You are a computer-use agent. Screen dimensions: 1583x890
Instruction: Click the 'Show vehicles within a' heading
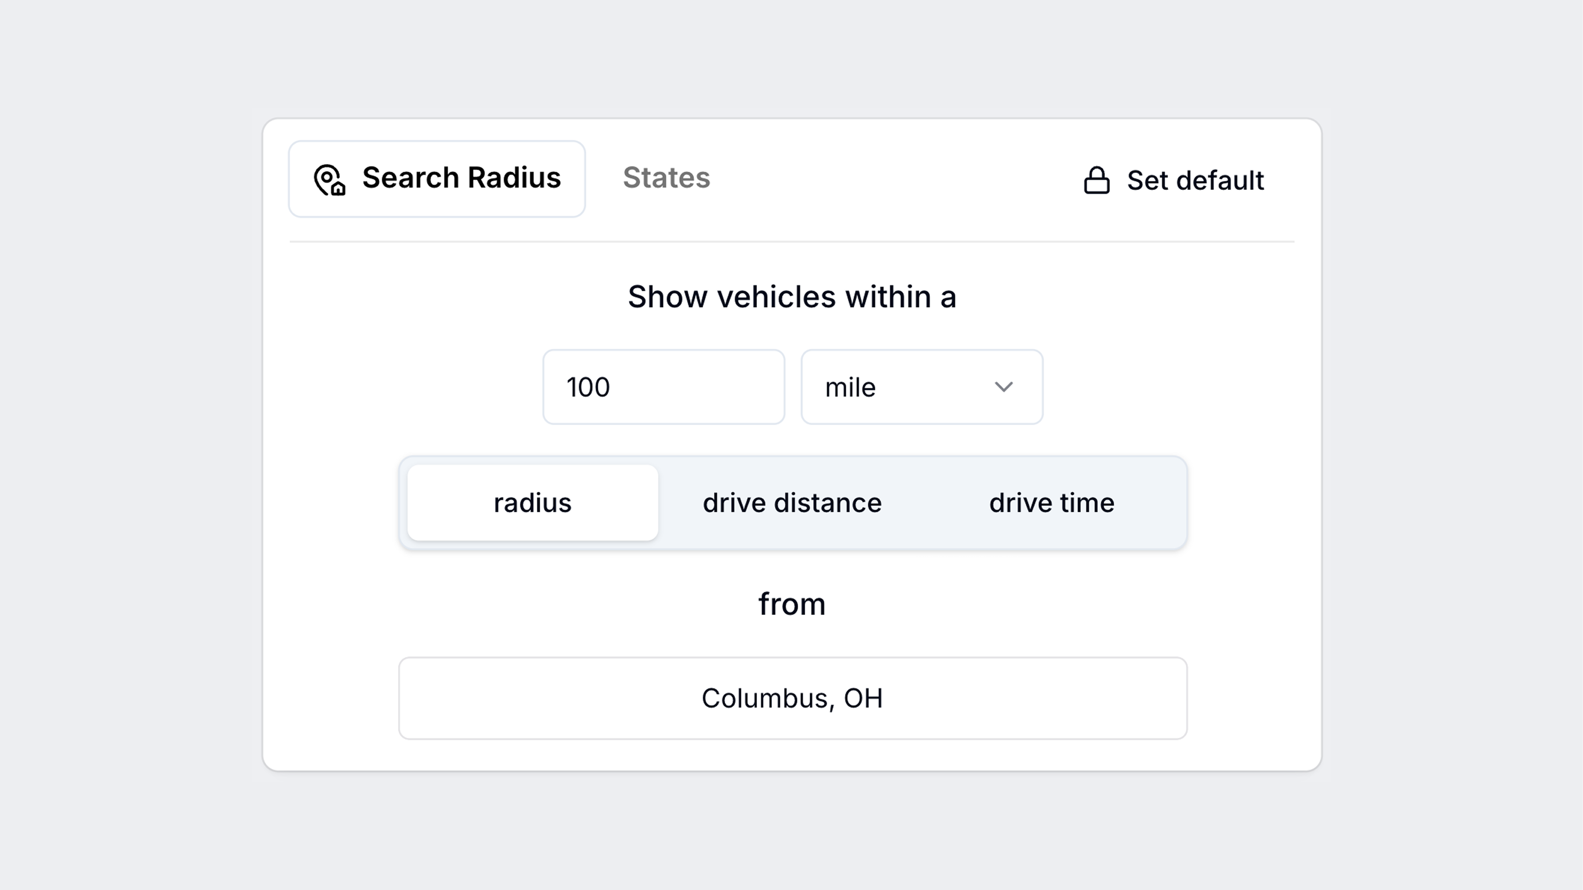(792, 297)
